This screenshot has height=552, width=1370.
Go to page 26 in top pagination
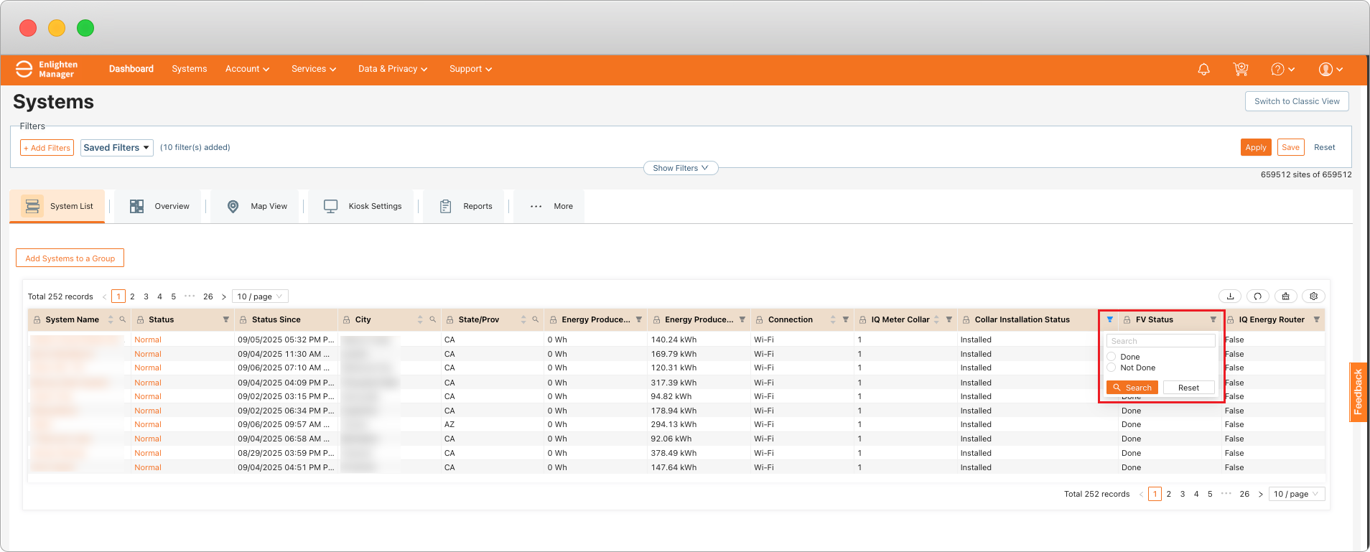point(208,296)
